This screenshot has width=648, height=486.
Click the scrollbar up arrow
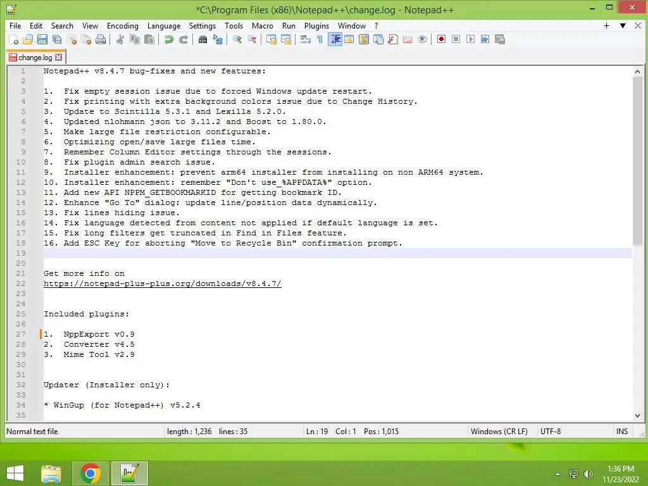coord(637,71)
